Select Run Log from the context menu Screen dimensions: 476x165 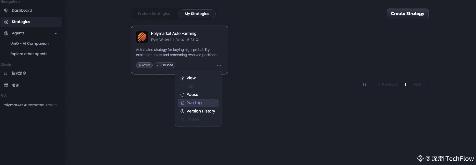(194, 103)
